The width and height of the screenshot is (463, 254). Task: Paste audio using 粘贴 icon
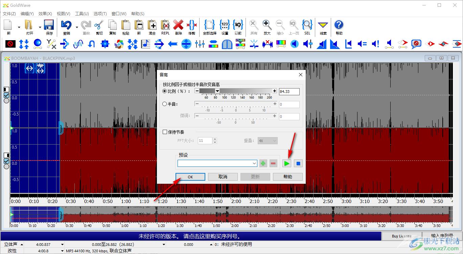[126, 25]
